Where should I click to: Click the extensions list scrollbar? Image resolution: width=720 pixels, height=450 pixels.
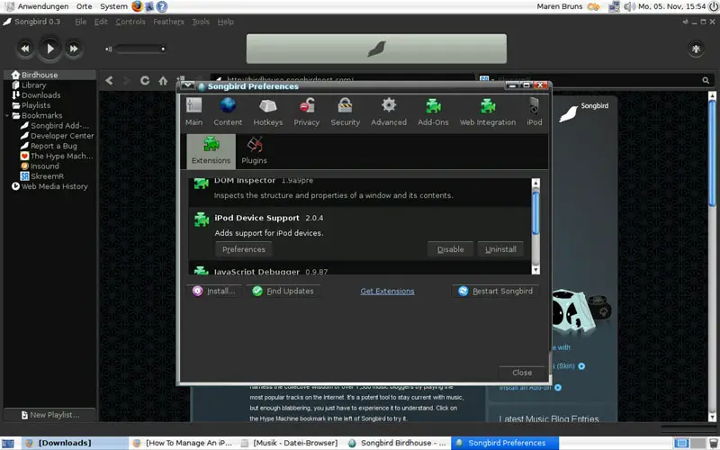(535, 213)
